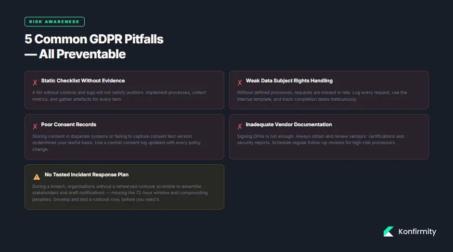Viewport: 453px width, 252px height.
Task: Click the warning triangle beside No Tested Incident Response Plan
Action: (x=37, y=176)
